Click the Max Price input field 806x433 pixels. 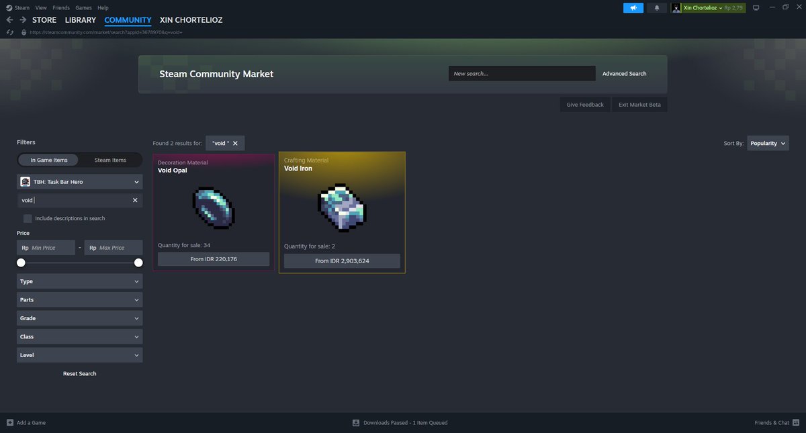point(114,248)
